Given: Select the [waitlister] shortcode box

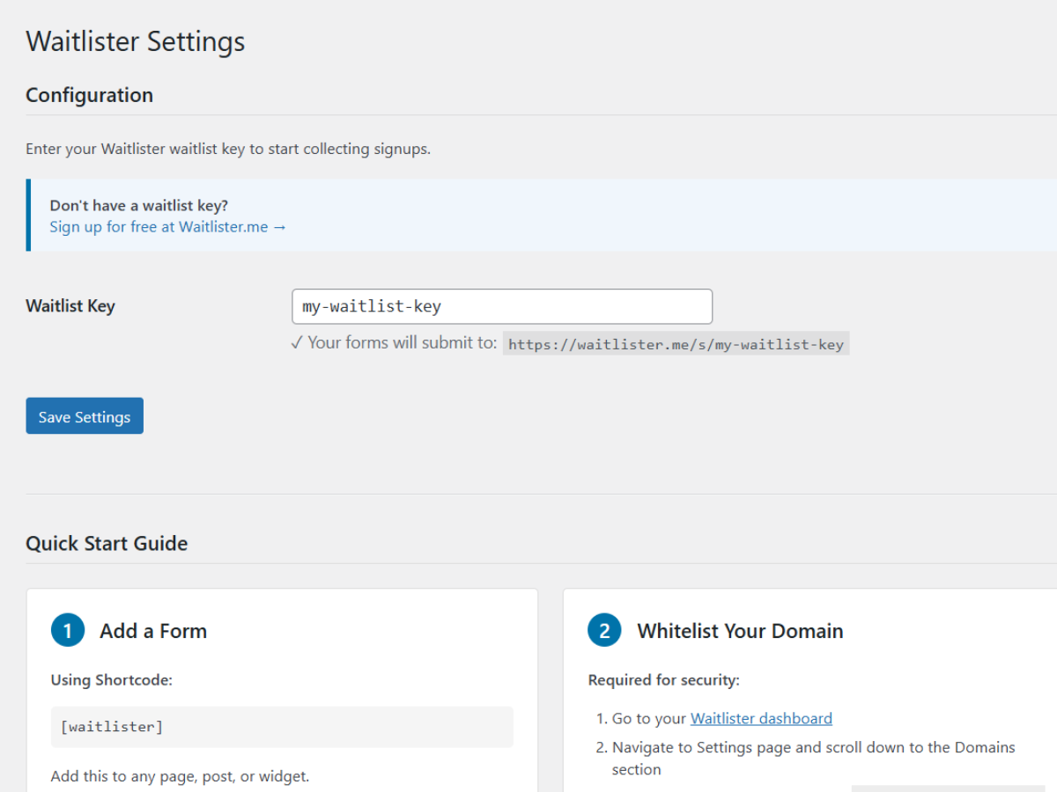Looking at the screenshot, I should pos(281,727).
